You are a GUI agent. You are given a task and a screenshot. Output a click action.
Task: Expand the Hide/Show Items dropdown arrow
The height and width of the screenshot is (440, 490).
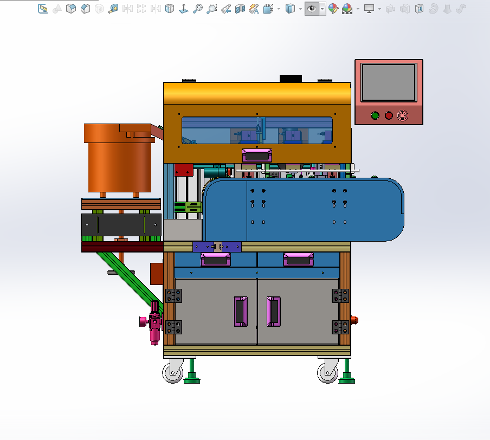point(322,9)
